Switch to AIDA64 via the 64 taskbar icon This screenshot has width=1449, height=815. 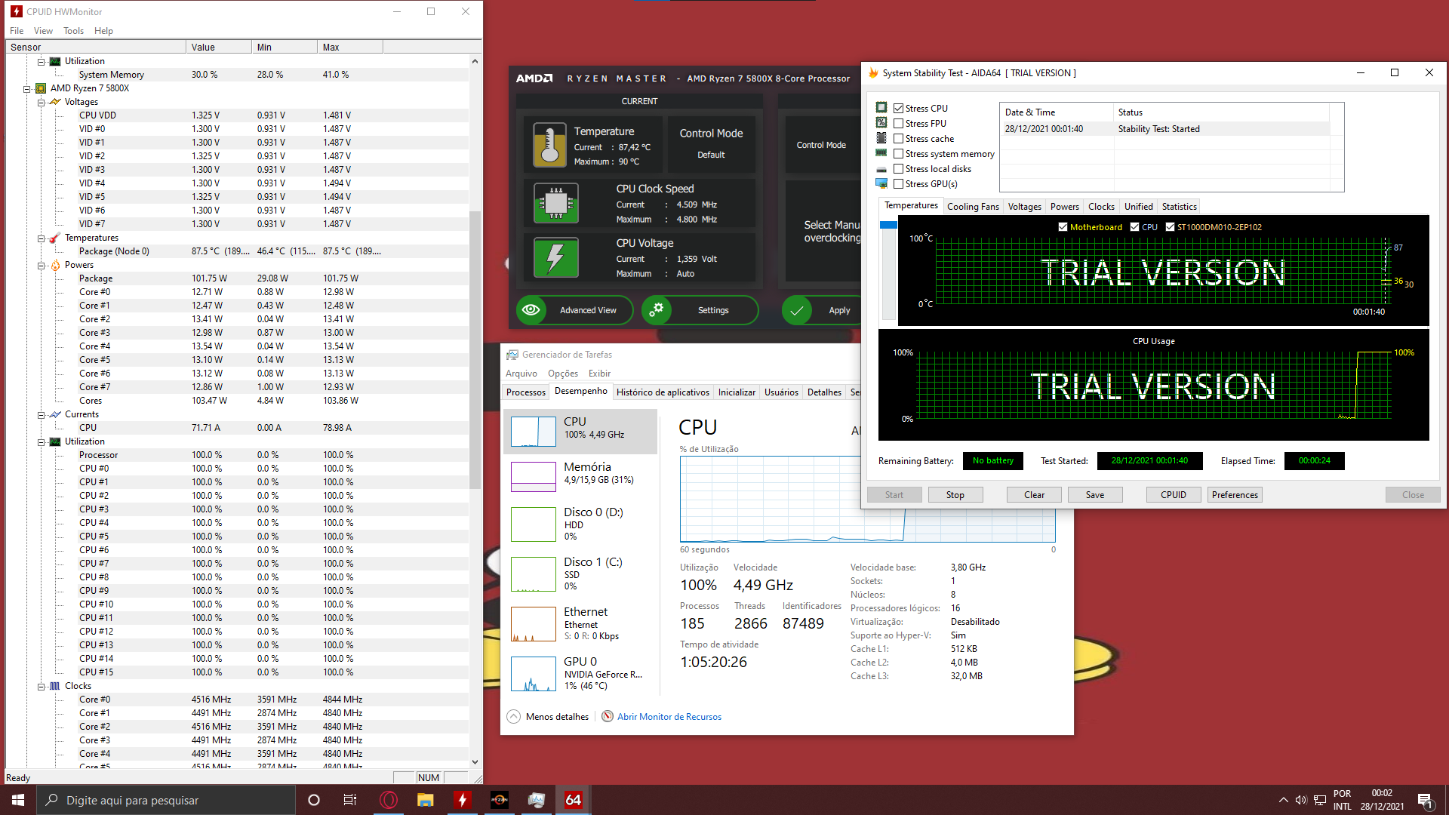pyautogui.click(x=574, y=800)
